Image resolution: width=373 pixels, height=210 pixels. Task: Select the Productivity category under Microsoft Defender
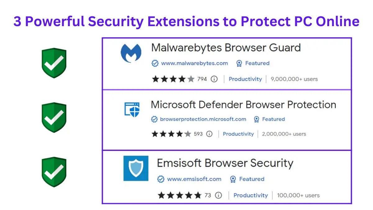pos(238,134)
